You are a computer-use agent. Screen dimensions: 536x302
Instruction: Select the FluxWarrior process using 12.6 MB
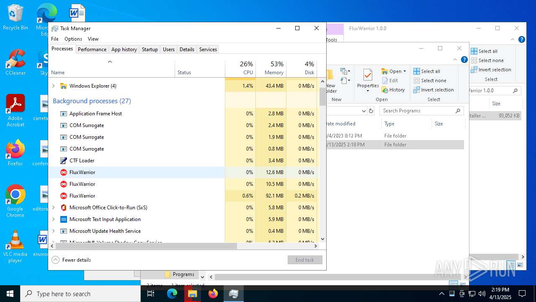click(x=183, y=172)
